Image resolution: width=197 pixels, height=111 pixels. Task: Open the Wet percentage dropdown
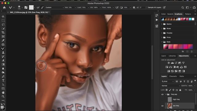(75, 7)
